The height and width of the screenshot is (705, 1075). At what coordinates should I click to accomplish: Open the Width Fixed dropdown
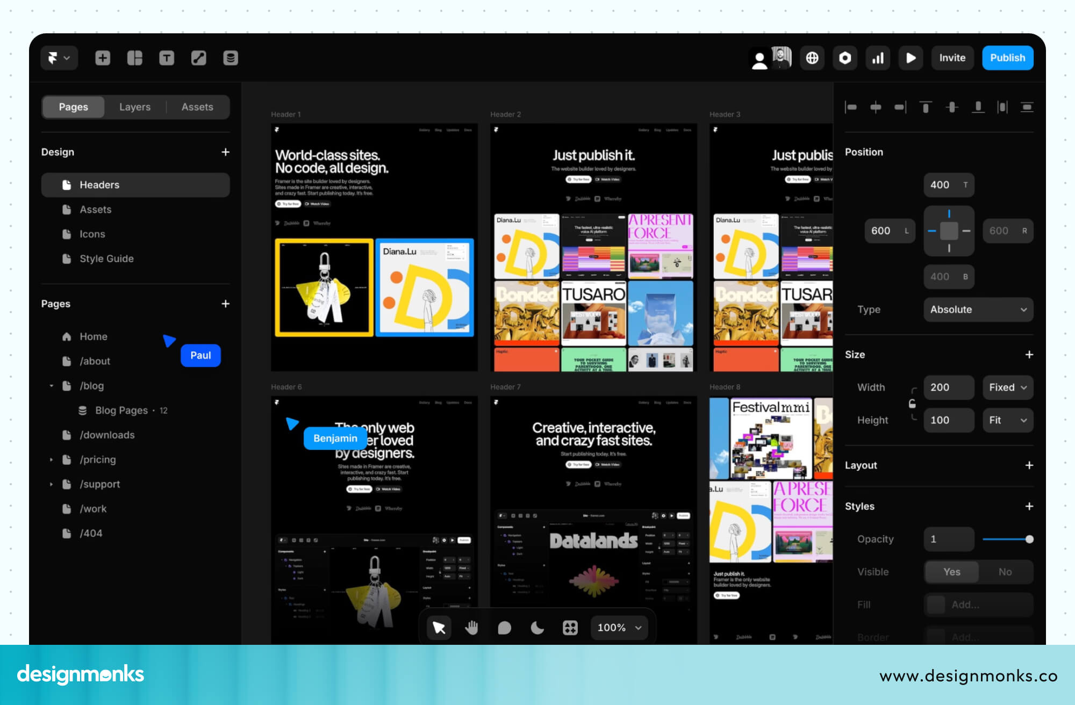[1008, 387]
